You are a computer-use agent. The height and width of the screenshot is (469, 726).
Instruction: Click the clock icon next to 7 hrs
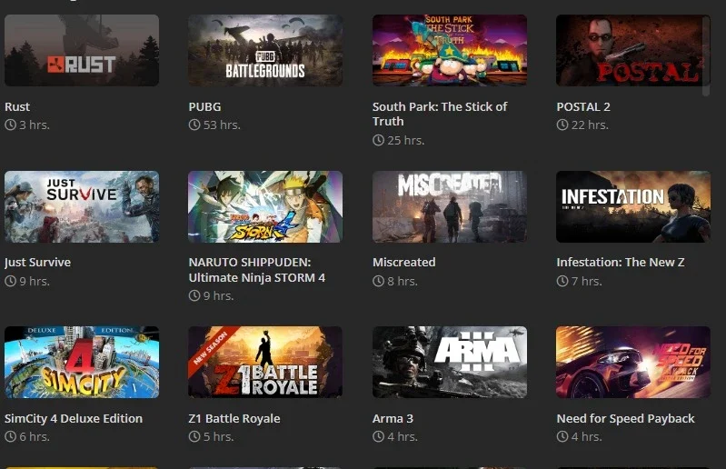coord(562,281)
